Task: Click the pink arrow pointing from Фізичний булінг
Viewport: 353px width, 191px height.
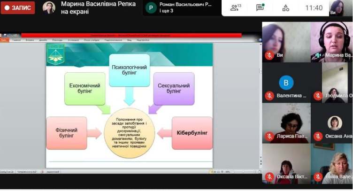Action: point(94,133)
